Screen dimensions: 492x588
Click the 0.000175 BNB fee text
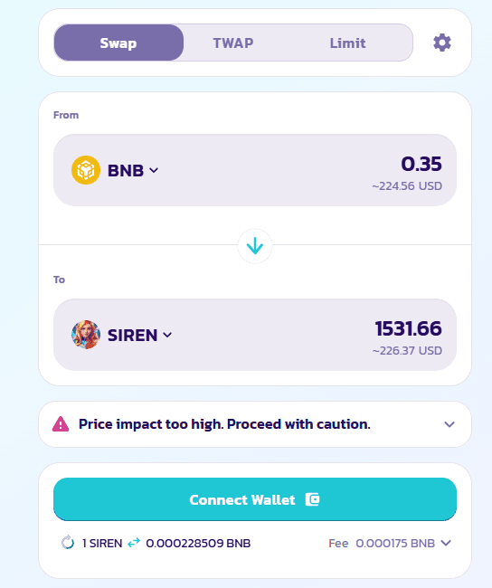point(395,543)
